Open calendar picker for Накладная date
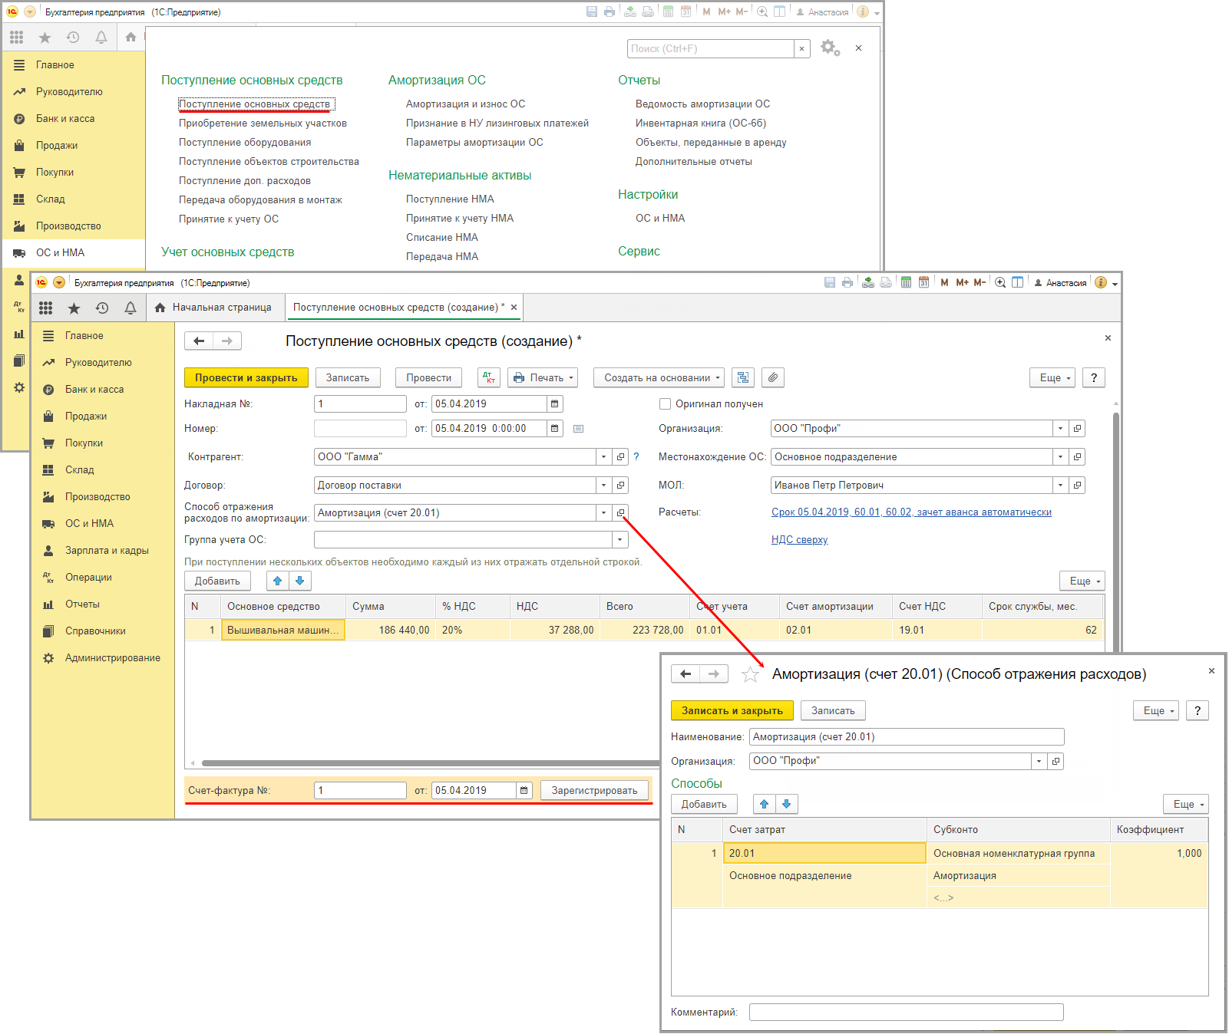 point(555,403)
